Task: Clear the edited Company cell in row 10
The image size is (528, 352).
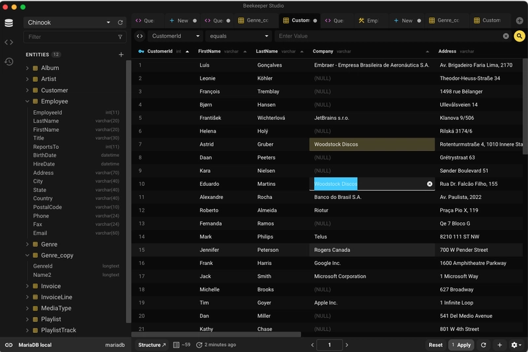Action: click(x=430, y=184)
